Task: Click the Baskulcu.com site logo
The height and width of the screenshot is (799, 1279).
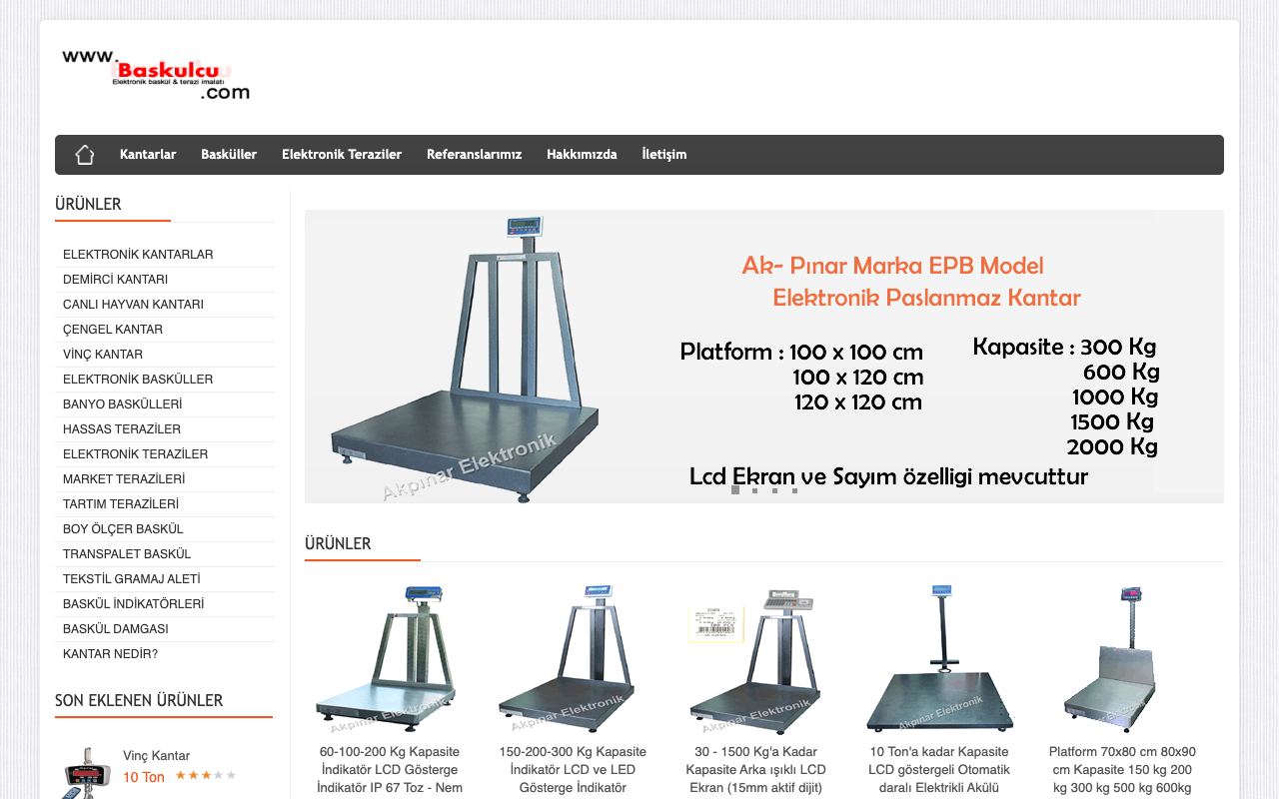Action: (156, 75)
